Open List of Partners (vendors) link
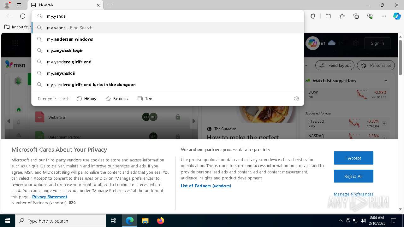404x227 pixels. [206, 186]
